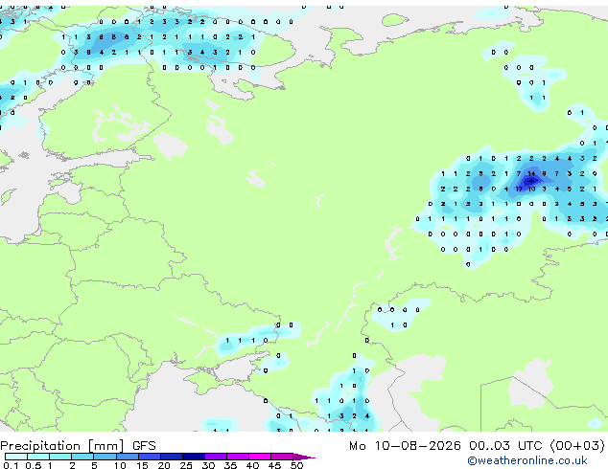Image resolution: width=608 pixels, height=469 pixels.
Task: Click the 10–15 mm legend swatch
Action: pyautogui.click(x=128, y=457)
